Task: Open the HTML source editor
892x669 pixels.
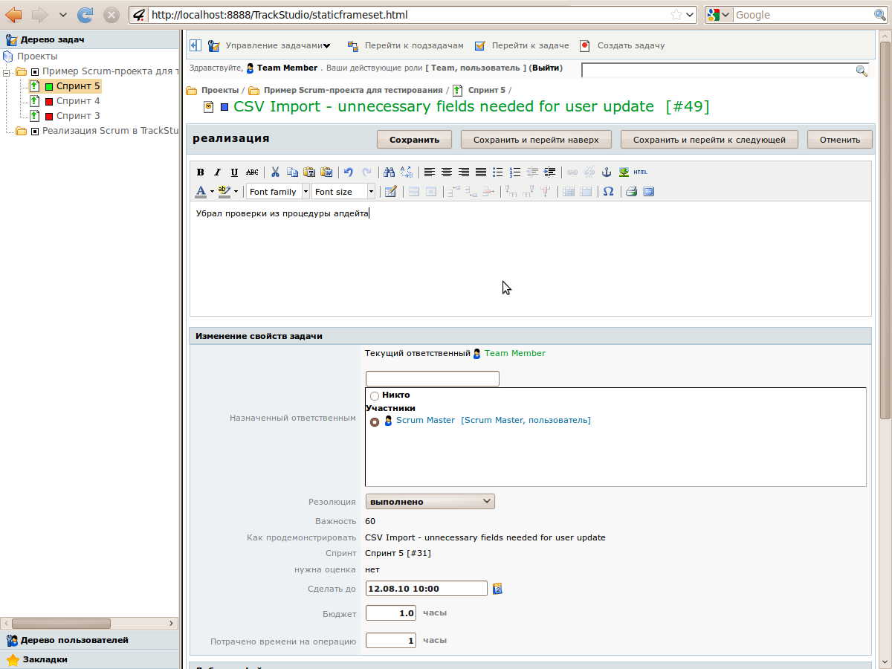Action: tap(640, 172)
